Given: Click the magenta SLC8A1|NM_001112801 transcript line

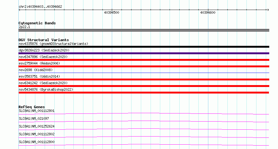Looking at the screenshot, I should pos(144,113).
